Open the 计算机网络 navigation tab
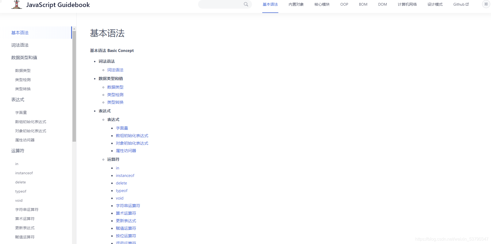Image resolution: width=491 pixels, height=244 pixels. (x=407, y=4)
